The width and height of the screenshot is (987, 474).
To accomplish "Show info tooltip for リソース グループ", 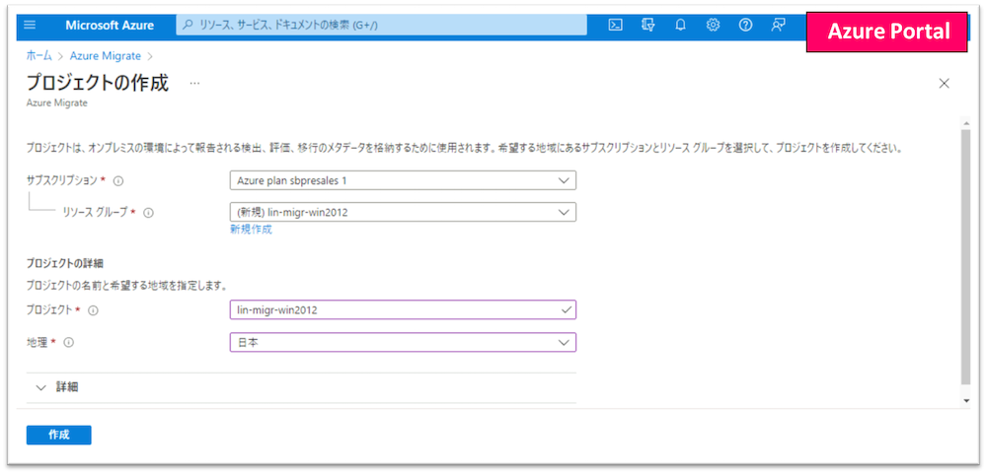I will click(149, 213).
